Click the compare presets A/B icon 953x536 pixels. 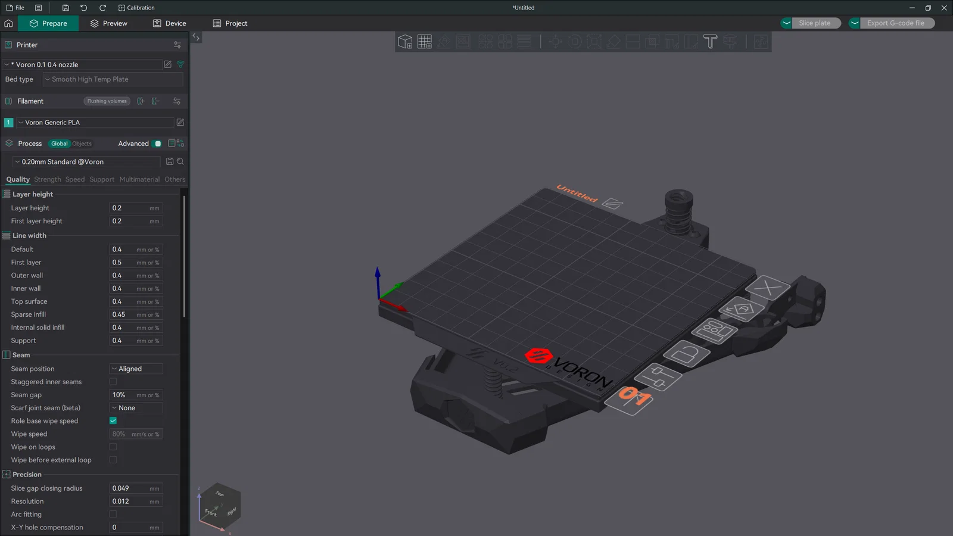point(180,144)
